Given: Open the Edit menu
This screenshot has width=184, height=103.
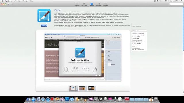Looking at the screenshot, I should click(x=15, y=1).
